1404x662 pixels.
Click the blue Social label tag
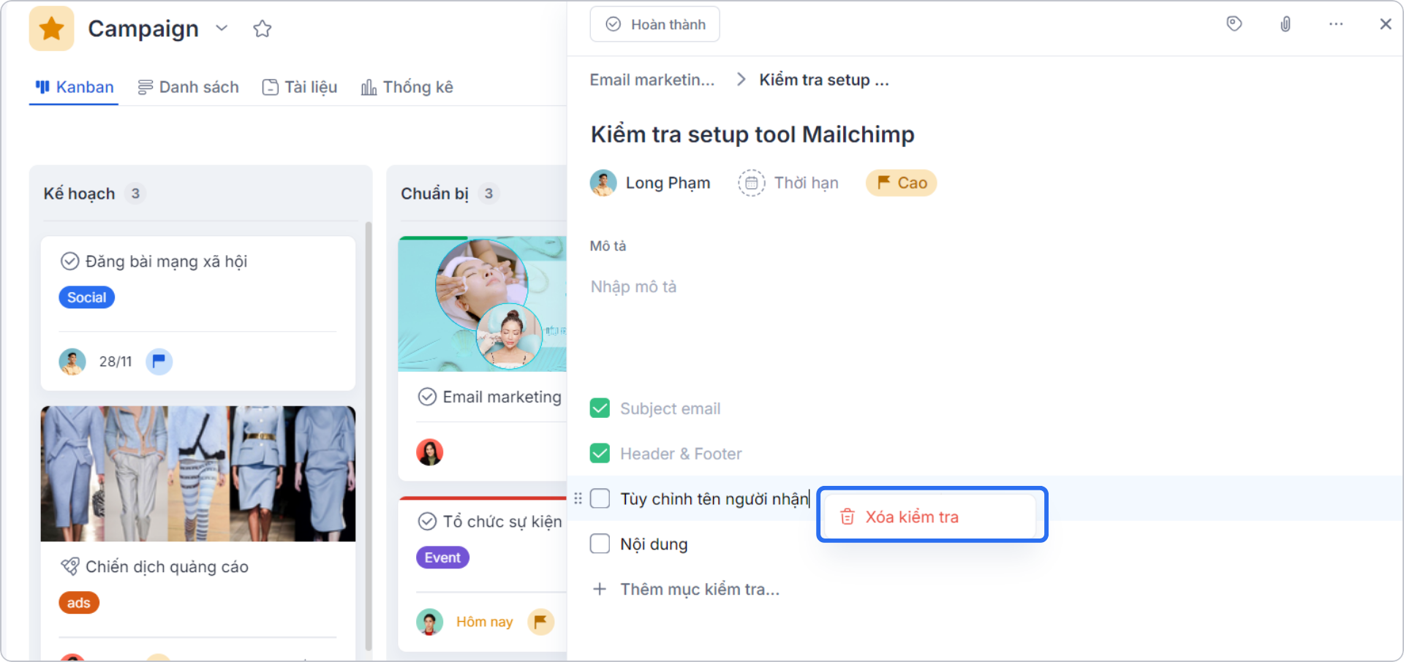click(86, 297)
